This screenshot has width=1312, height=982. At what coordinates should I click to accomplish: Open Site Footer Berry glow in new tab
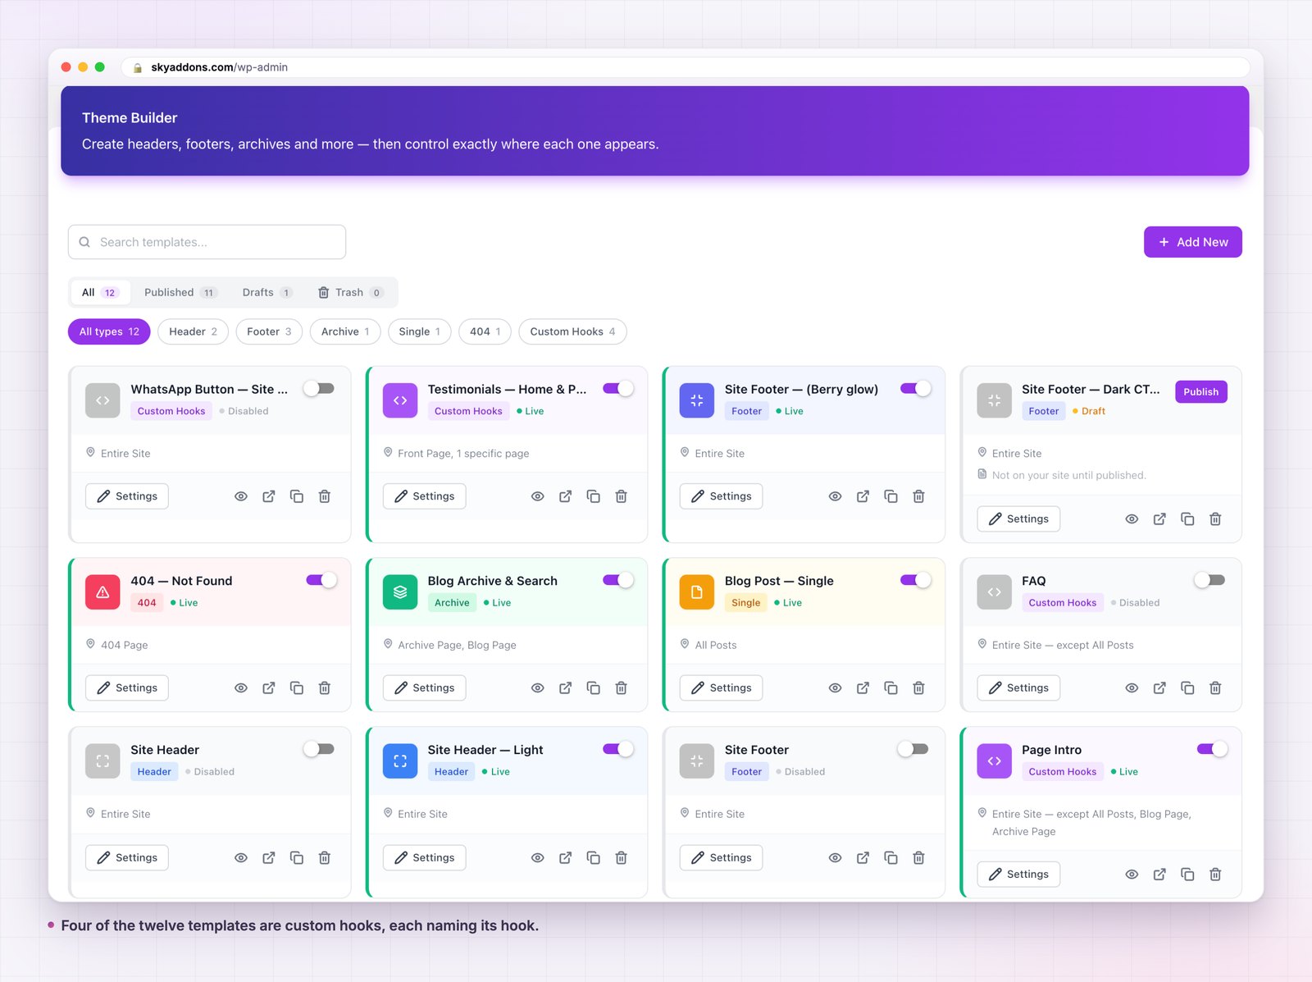(x=863, y=496)
